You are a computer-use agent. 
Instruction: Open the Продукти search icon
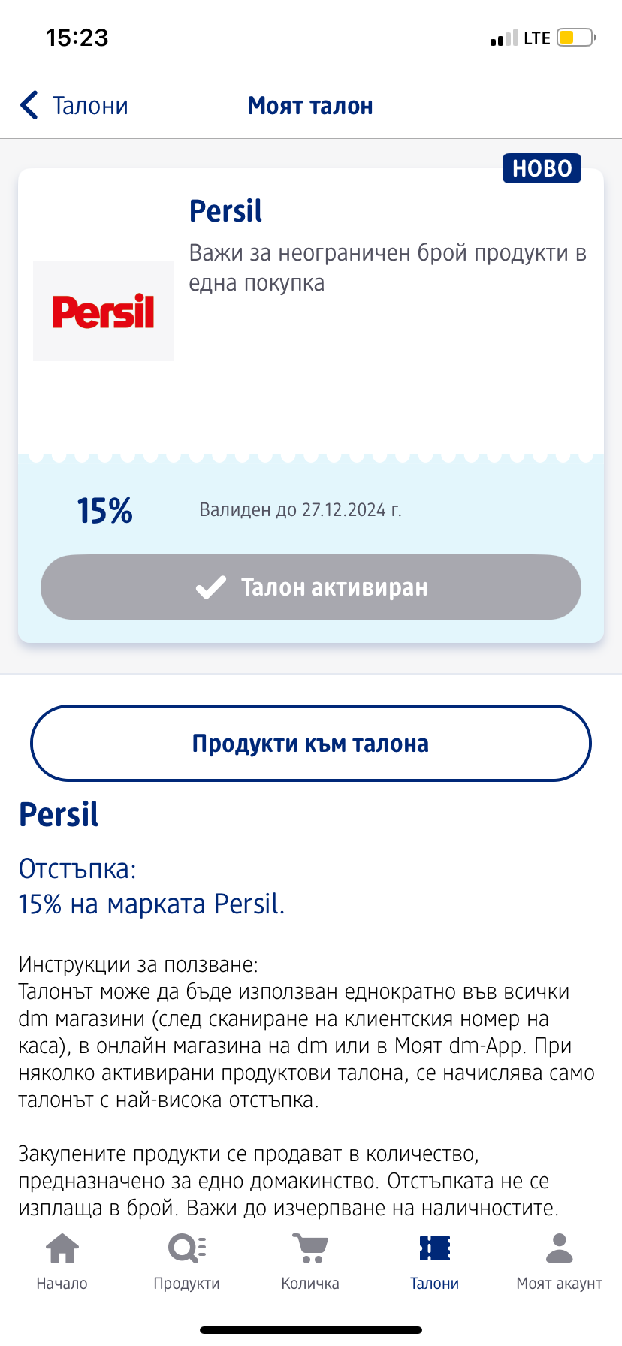tap(186, 1250)
